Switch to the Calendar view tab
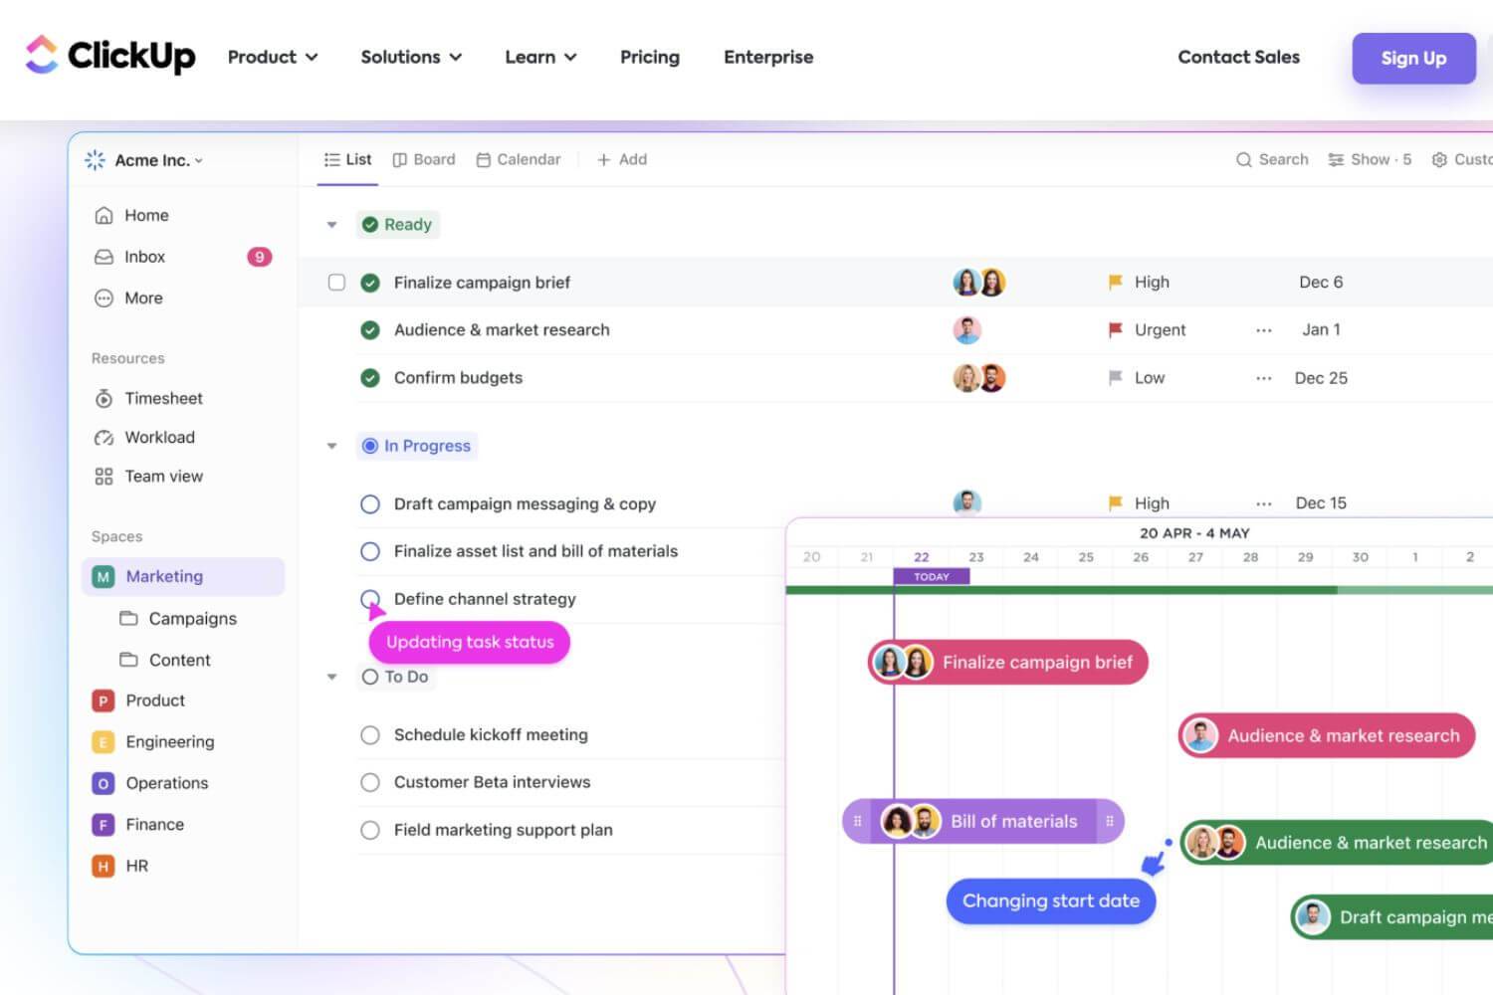The image size is (1493, 995). [x=519, y=159]
